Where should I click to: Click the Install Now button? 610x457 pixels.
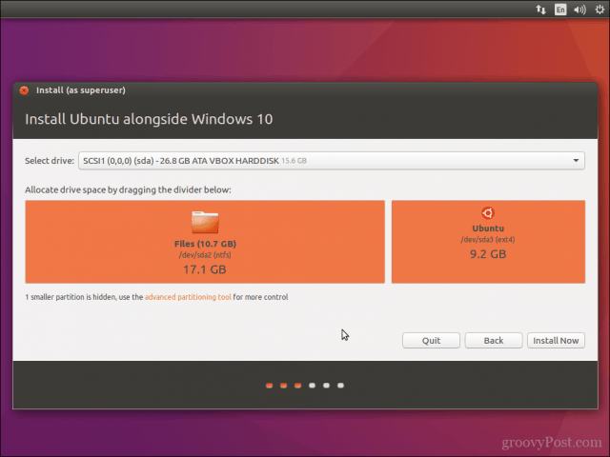(556, 341)
